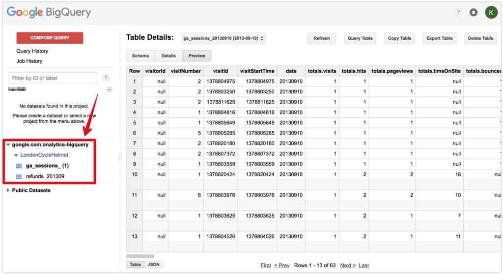
Task: Select the ga_sessions_ (1) table
Action: tap(47, 166)
